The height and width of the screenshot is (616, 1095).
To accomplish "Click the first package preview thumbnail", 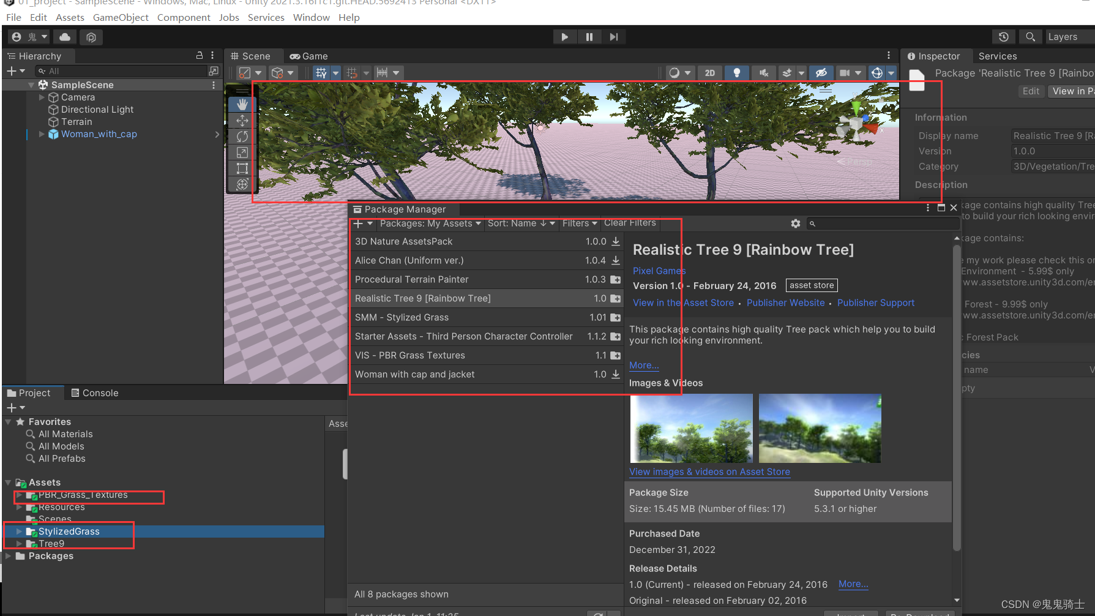I will point(692,428).
